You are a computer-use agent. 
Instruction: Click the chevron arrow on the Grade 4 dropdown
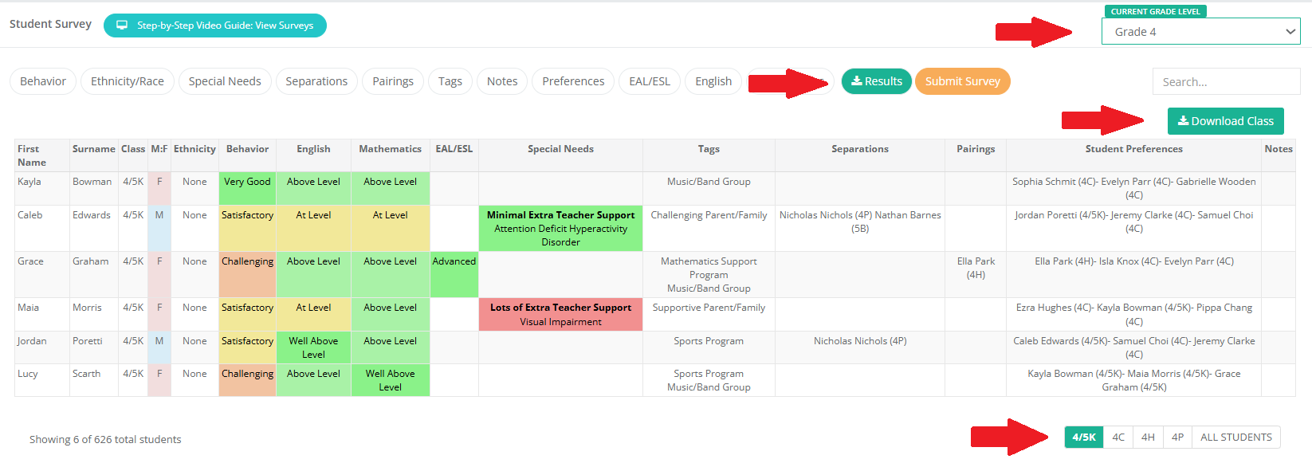pos(1290,32)
